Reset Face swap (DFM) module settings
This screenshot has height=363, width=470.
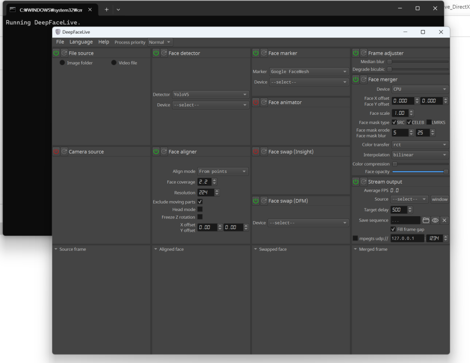pos(264,201)
